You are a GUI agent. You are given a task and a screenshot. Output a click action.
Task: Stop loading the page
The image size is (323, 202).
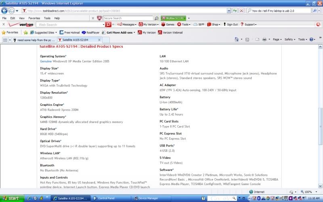pyautogui.click(x=241, y=11)
